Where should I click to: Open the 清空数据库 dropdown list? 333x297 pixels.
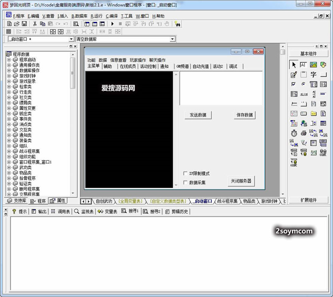173,39
